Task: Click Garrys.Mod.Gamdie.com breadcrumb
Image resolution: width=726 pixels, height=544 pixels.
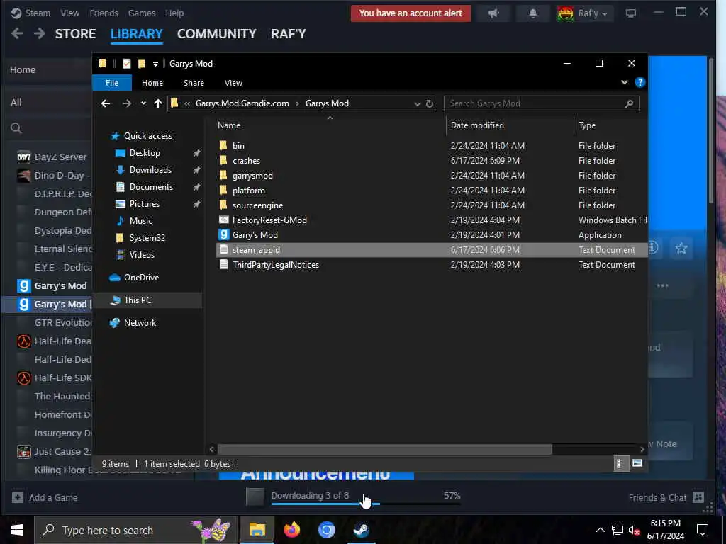Action: click(x=242, y=103)
